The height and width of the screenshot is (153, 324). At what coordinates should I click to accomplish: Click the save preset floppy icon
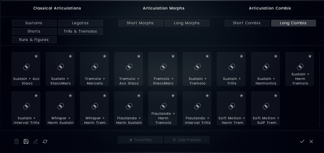point(26,141)
